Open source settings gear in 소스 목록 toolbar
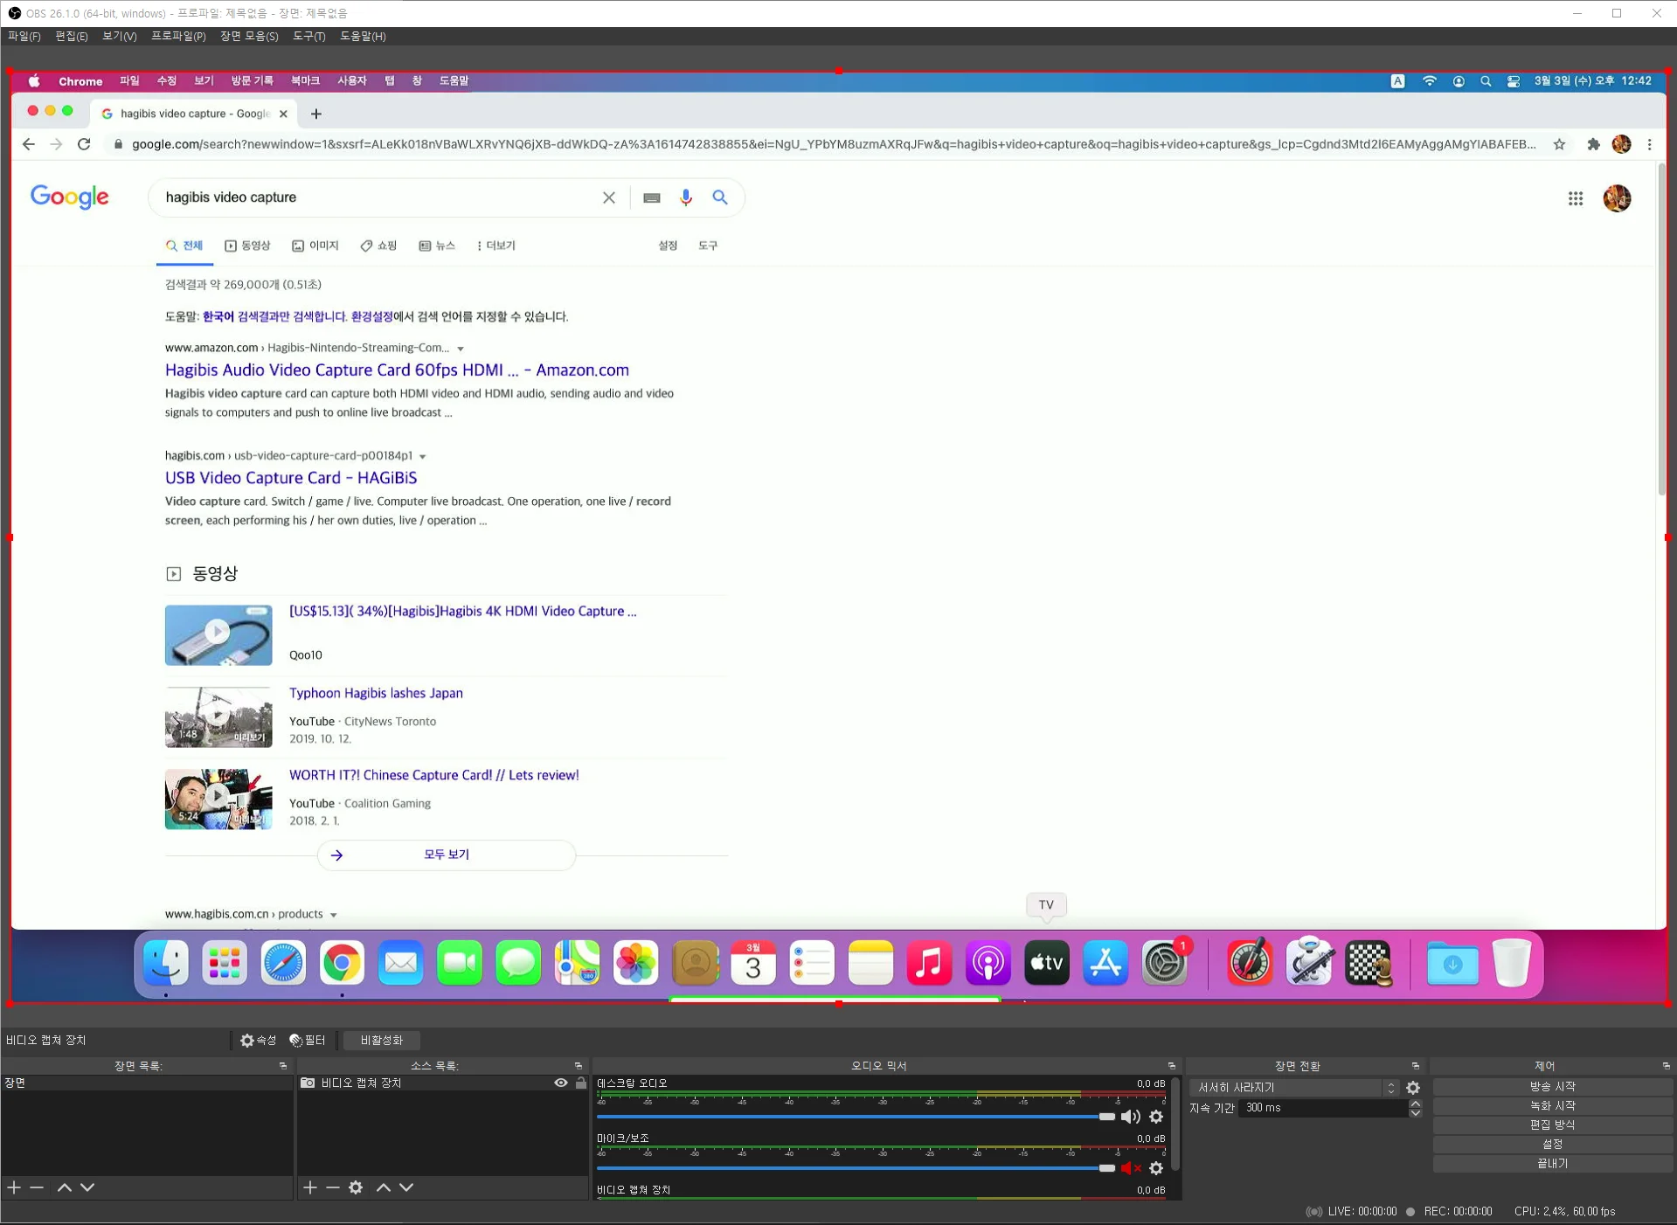 (x=356, y=1187)
